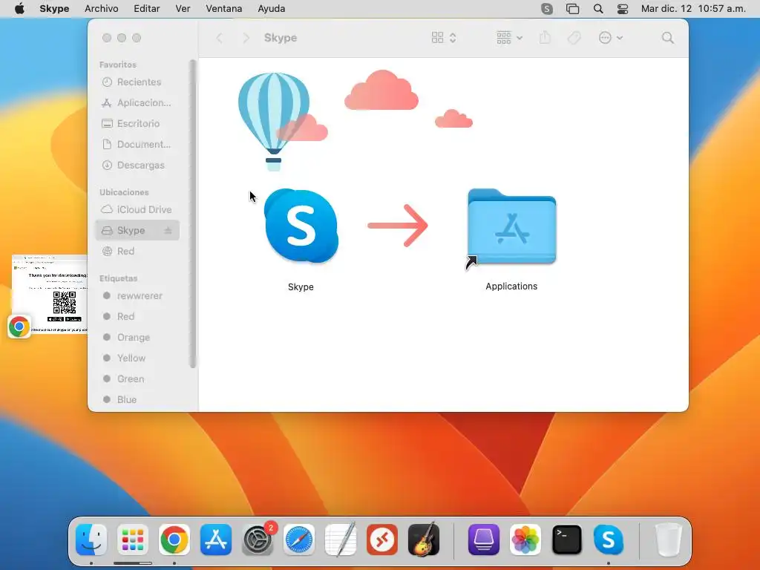
Task: Open the Ver menu
Action: click(x=183, y=9)
